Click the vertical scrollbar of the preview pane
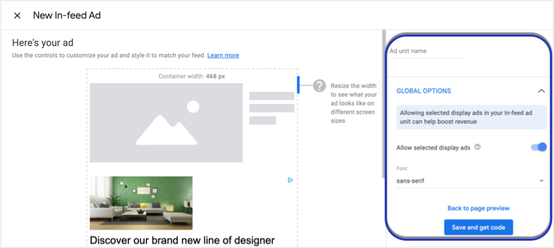Viewport: 554px width, 248px height. pyautogui.click(x=384, y=104)
